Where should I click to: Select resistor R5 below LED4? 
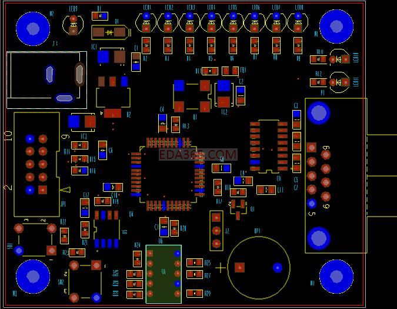point(211,45)
